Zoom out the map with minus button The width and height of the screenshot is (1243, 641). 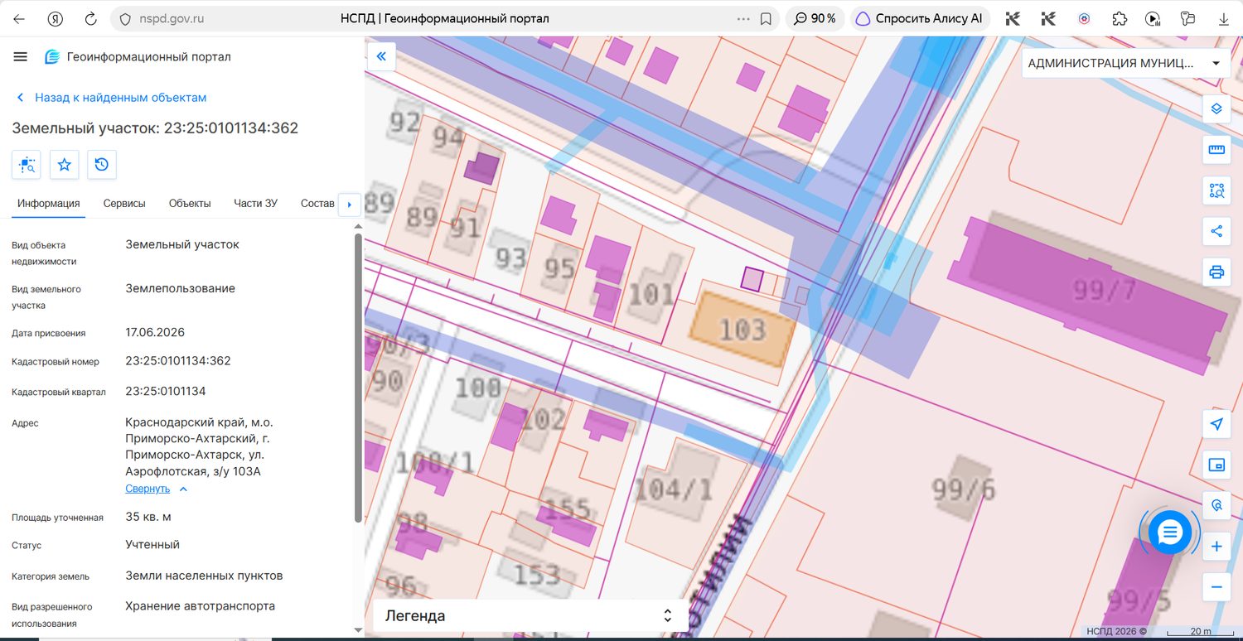click(x=1216, y=587)
